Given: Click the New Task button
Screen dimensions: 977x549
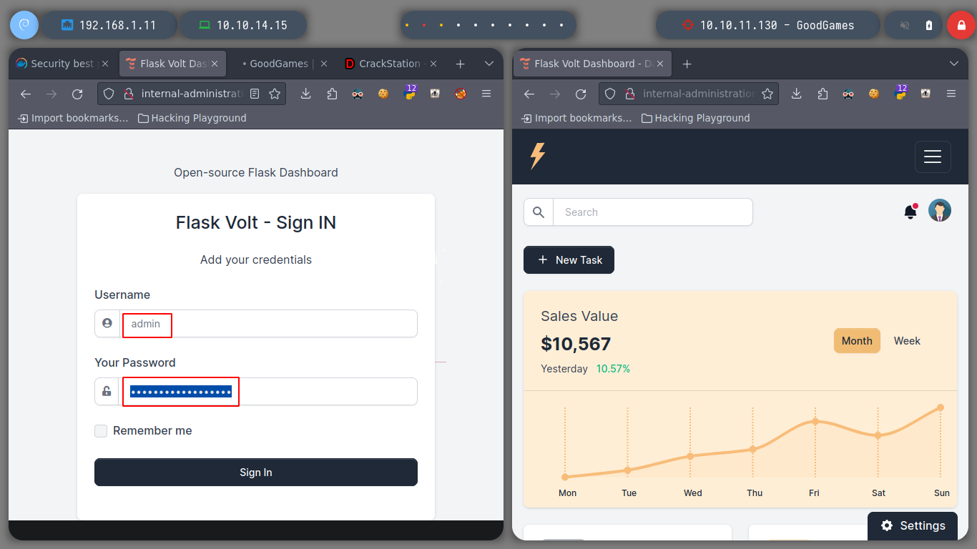Looking at the screenshot, I should pos(569,260).
